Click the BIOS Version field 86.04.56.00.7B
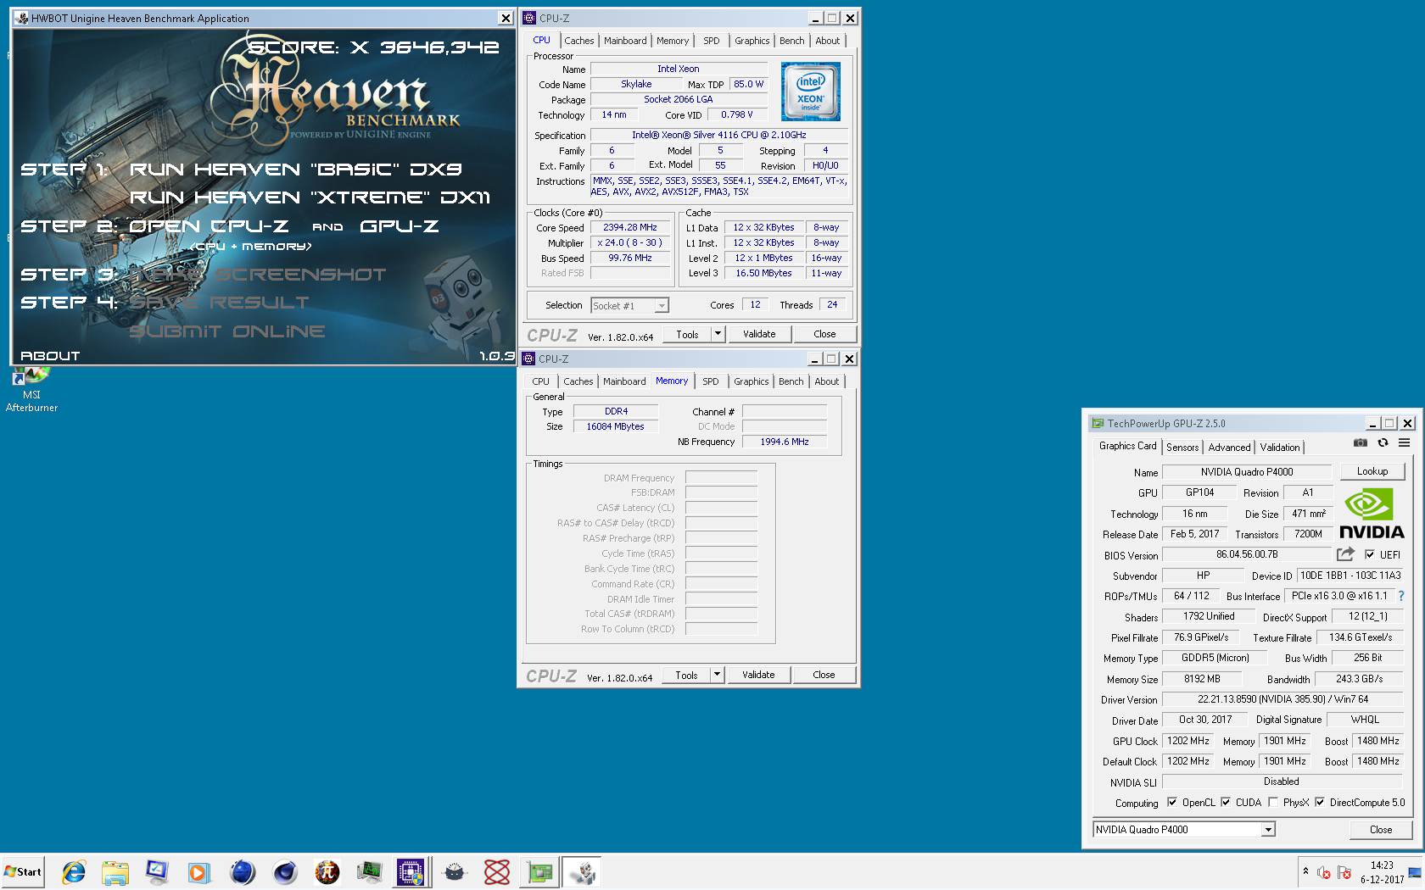 [x=1247, y=554]
